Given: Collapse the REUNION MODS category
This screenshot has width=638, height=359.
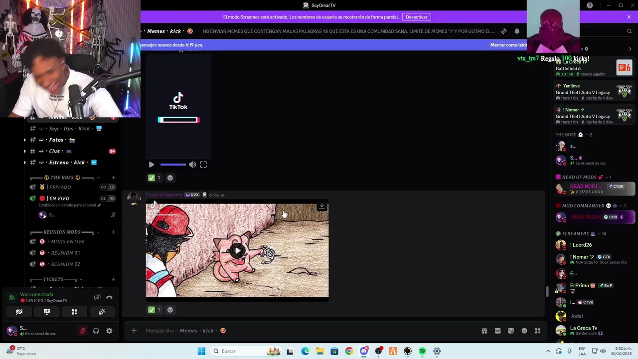Looking at the screenshot, I should tap(62, 232).
